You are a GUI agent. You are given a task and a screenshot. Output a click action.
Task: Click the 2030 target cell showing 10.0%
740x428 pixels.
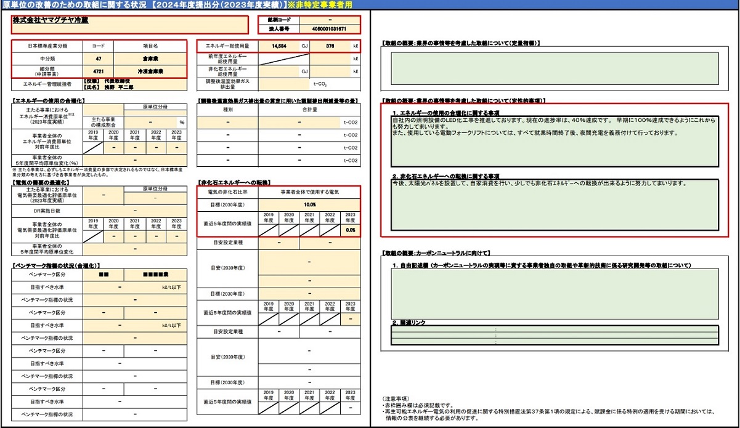pos(309,204)
